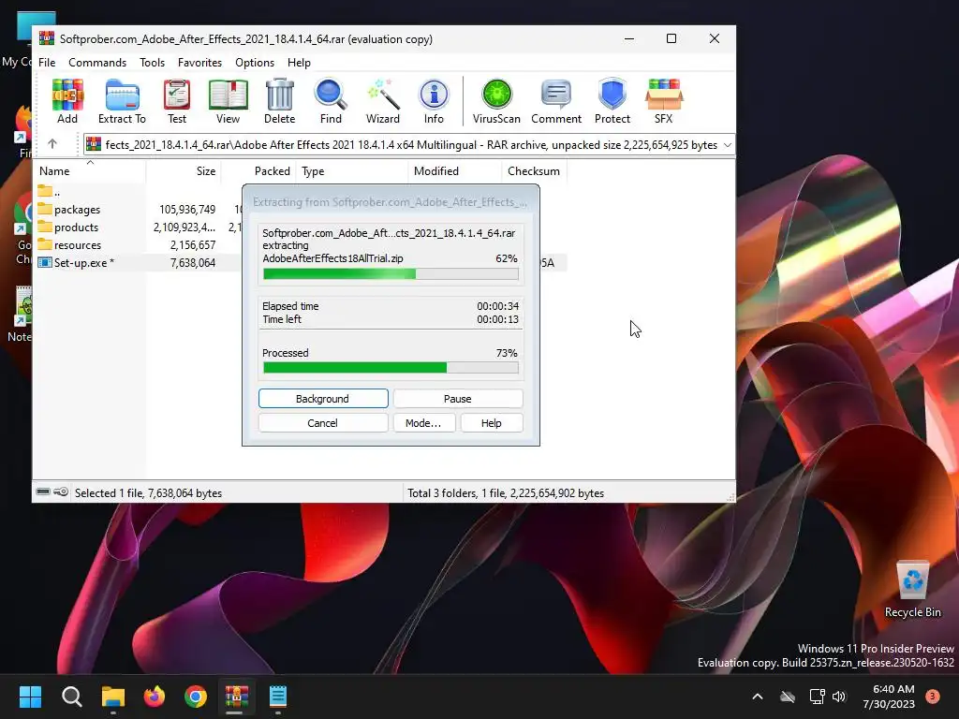Show archive Info toolbar icon
959x719 pixels.
coord(434,101)
